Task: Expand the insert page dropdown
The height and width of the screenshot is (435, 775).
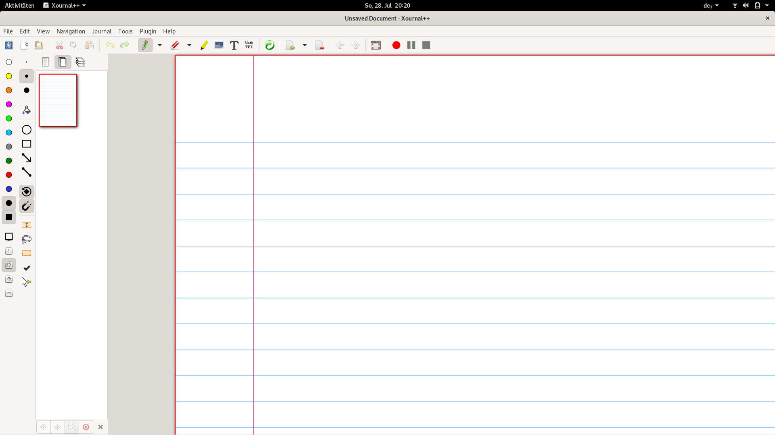Action: 305,45
